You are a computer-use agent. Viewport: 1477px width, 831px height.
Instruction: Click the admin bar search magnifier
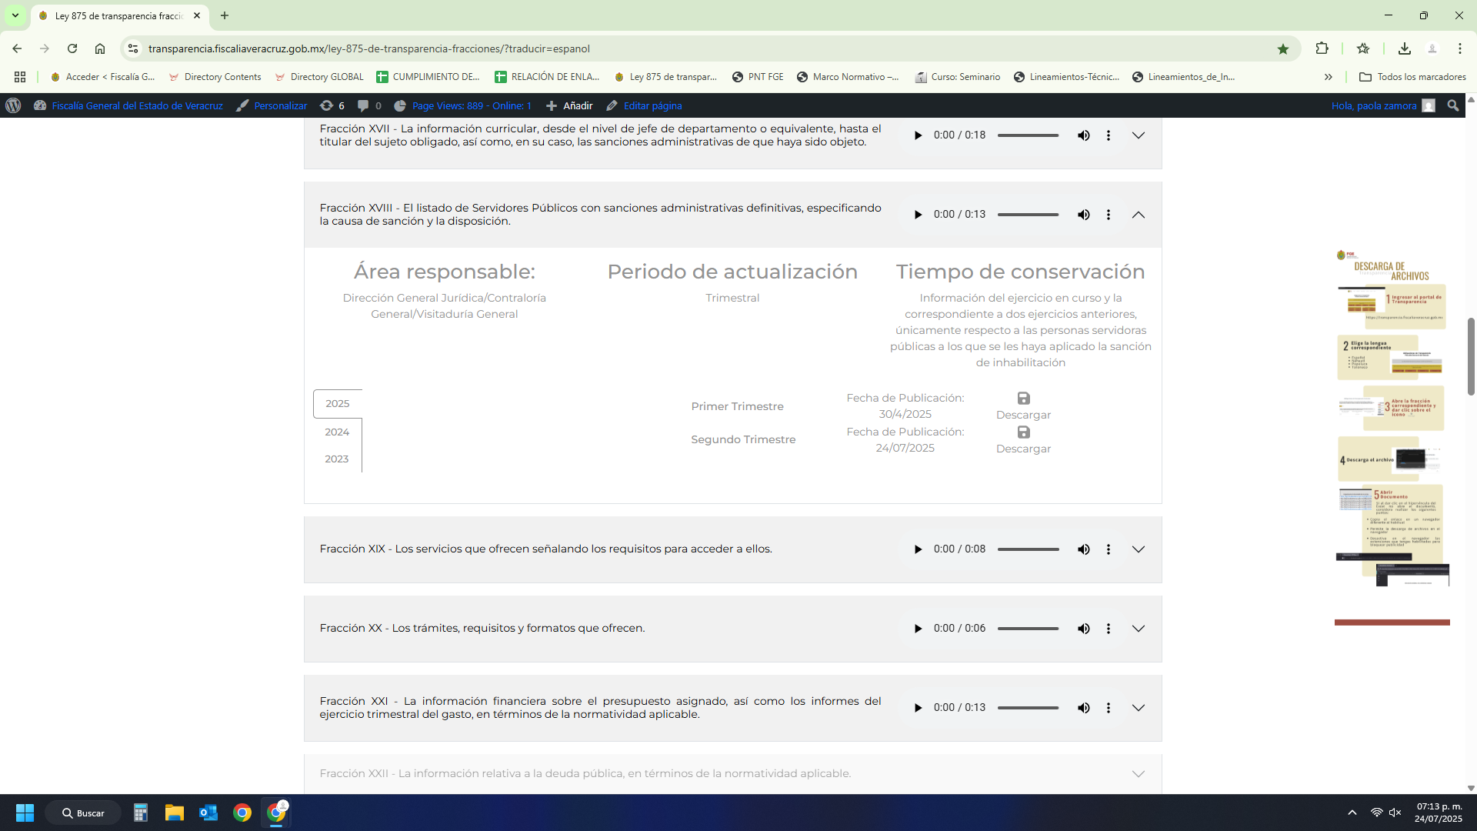click(x=1452, y=105)
